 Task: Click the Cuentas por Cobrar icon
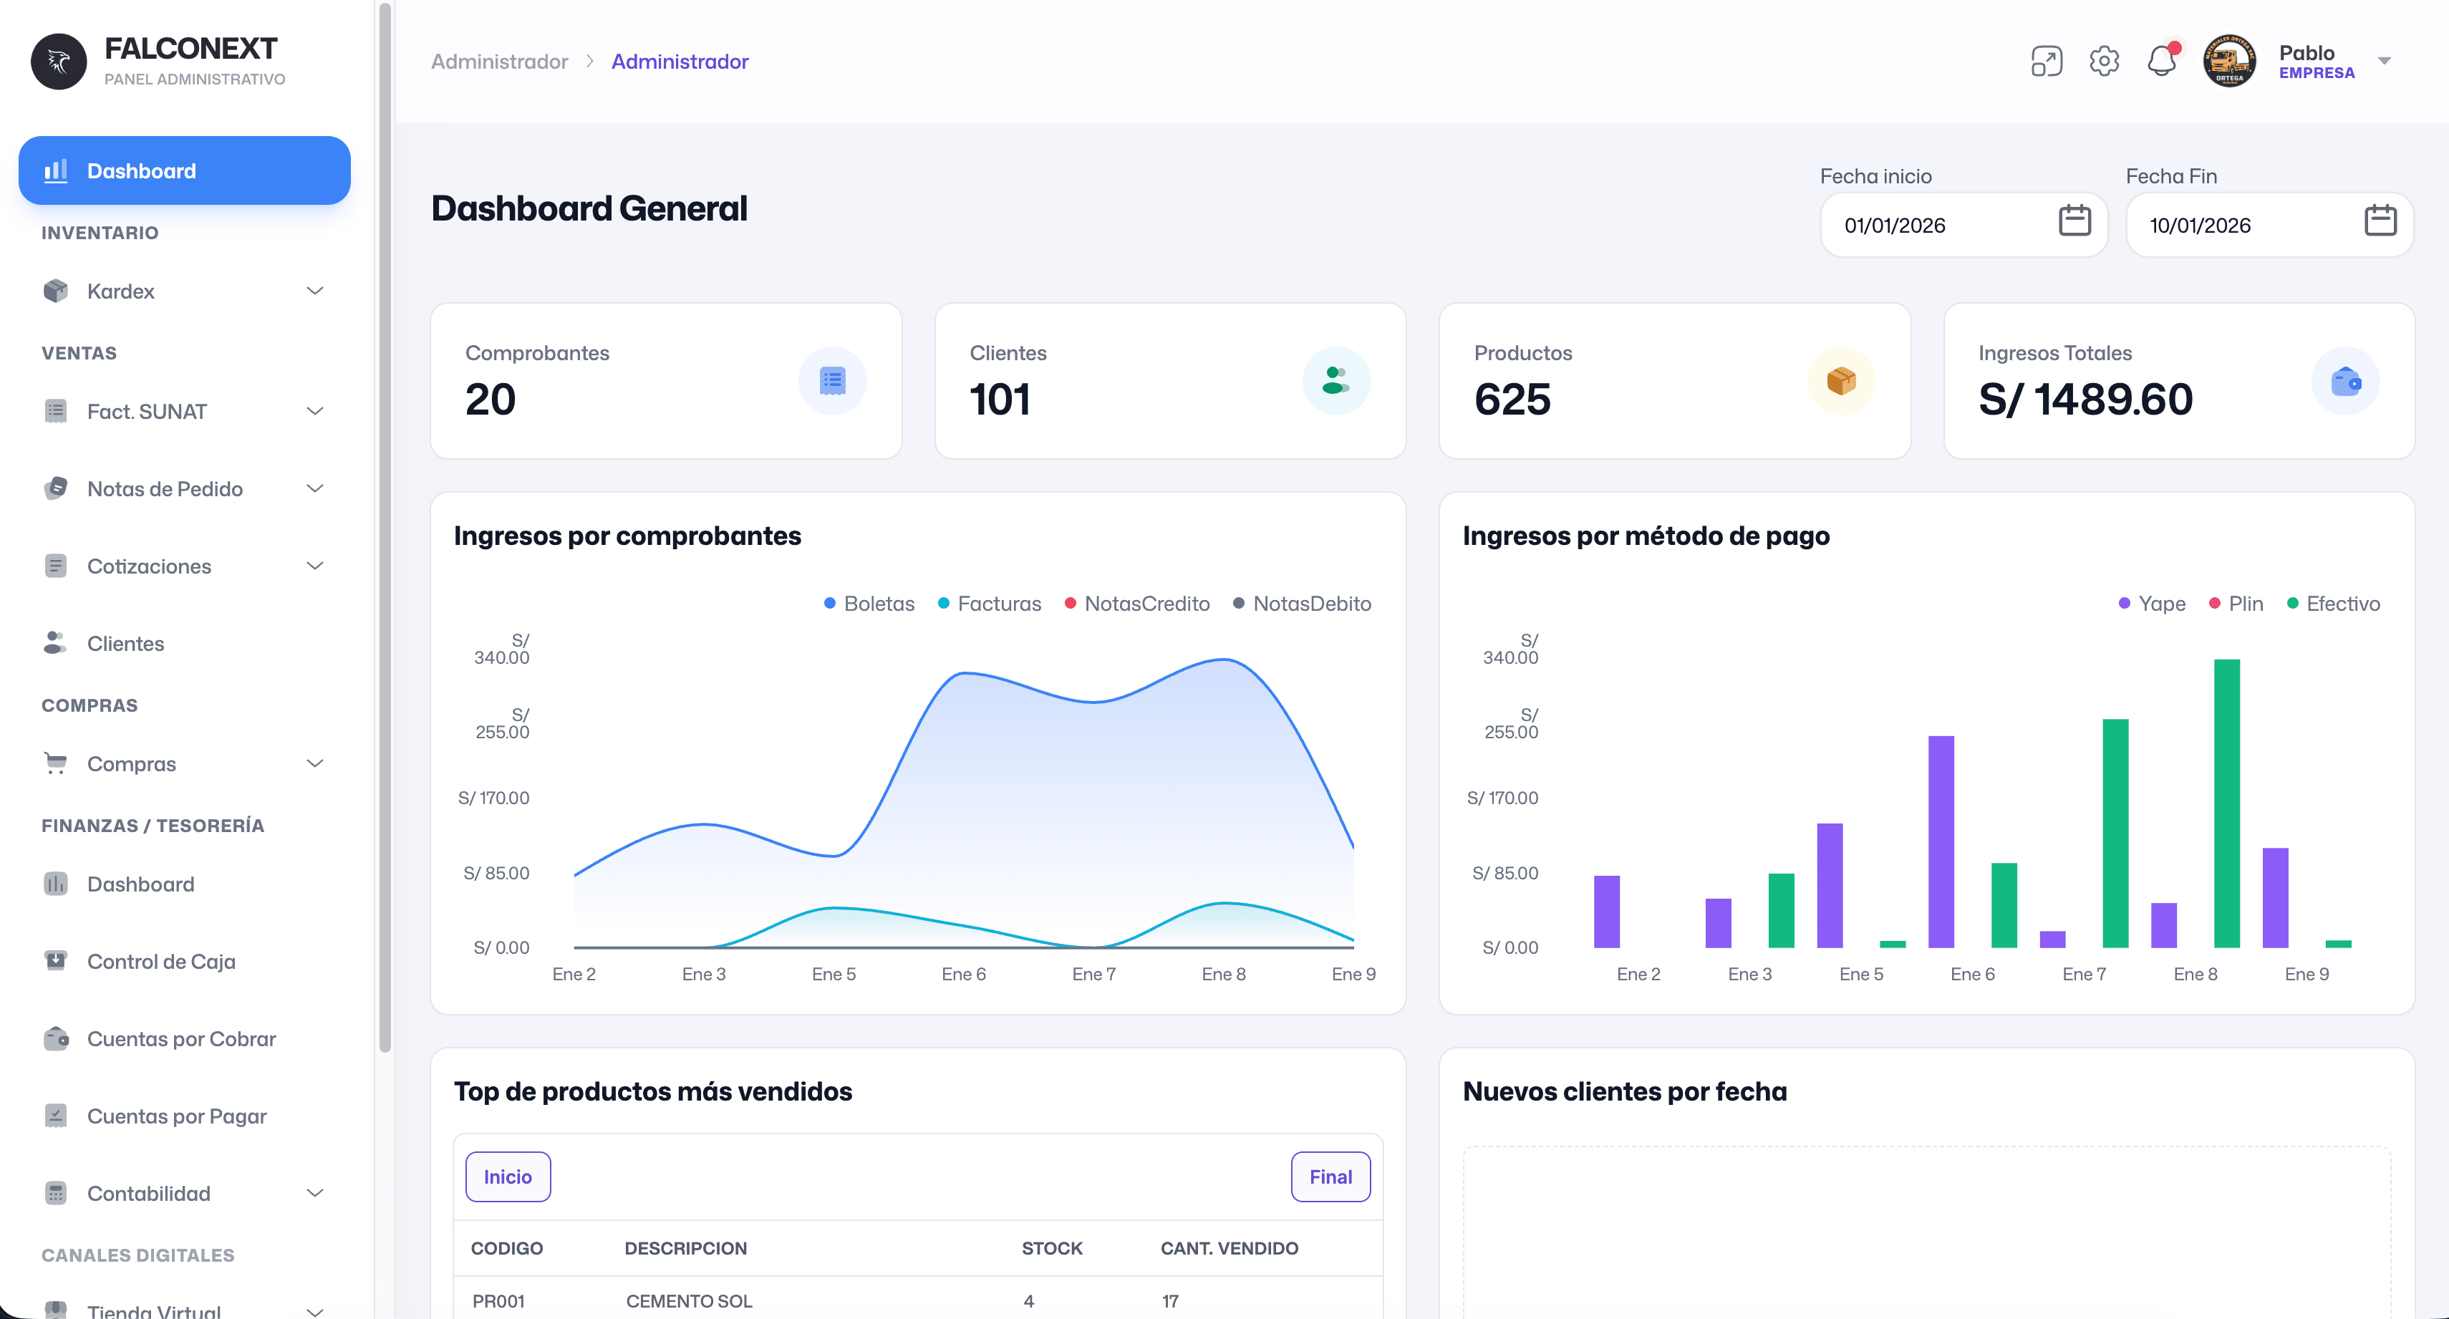tap(55, 1038)
